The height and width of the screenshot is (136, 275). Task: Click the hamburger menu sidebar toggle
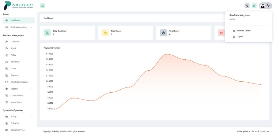coord(42,6)
